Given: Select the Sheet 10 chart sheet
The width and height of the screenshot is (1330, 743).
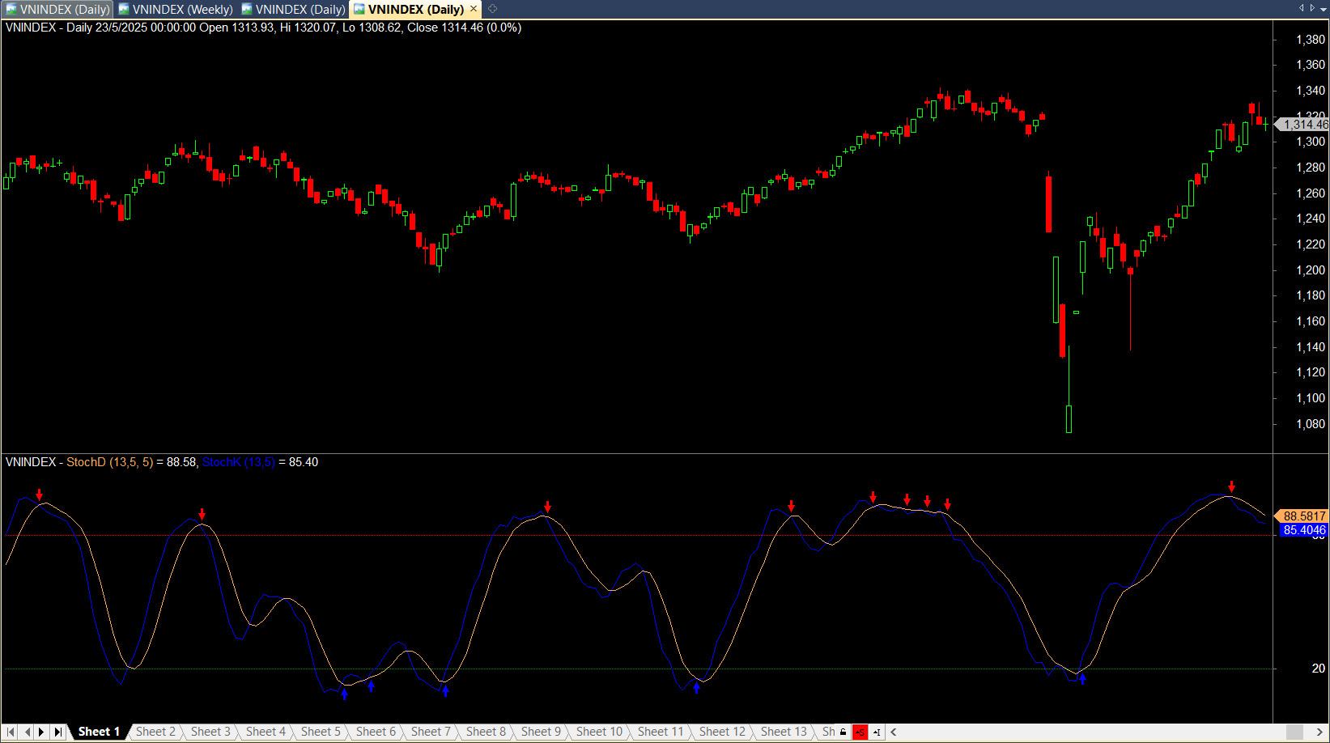Looking at the screenshot, I should 599,732.
